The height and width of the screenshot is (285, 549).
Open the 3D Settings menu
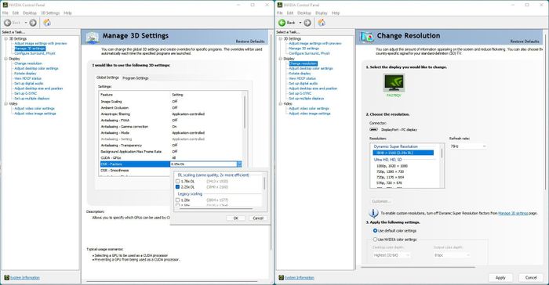(50, 13)
